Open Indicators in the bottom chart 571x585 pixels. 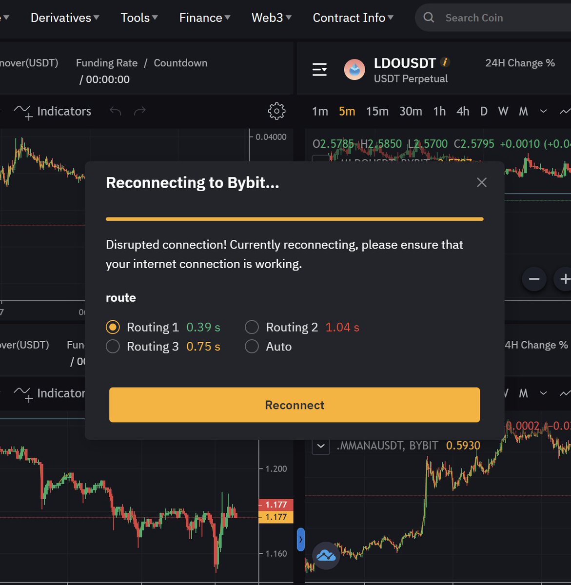(49, 393)
